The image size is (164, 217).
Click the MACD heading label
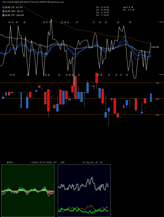(x=10, y=162)
